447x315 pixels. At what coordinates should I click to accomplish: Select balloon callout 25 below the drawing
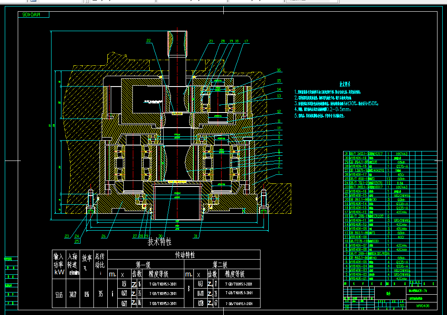77,241
